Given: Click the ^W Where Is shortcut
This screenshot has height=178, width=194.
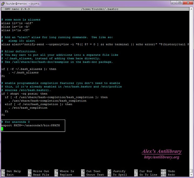Looking at the screenshot, I should 64,171.
